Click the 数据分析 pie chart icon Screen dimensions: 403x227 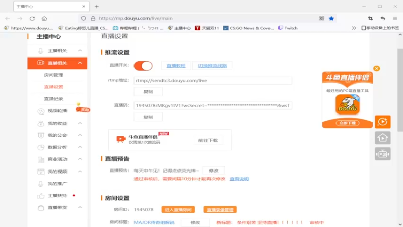pos(41,147)
